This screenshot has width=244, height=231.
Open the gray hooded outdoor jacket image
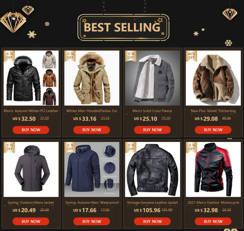pyautogui.click(x=31, y=169)
